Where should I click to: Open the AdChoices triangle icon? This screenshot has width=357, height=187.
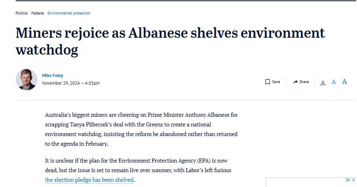(349, 180)
